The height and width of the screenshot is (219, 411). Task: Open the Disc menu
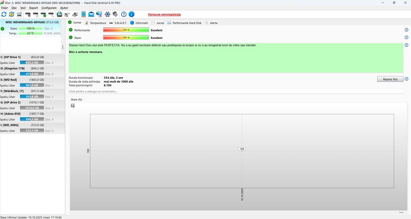[14, 8]
